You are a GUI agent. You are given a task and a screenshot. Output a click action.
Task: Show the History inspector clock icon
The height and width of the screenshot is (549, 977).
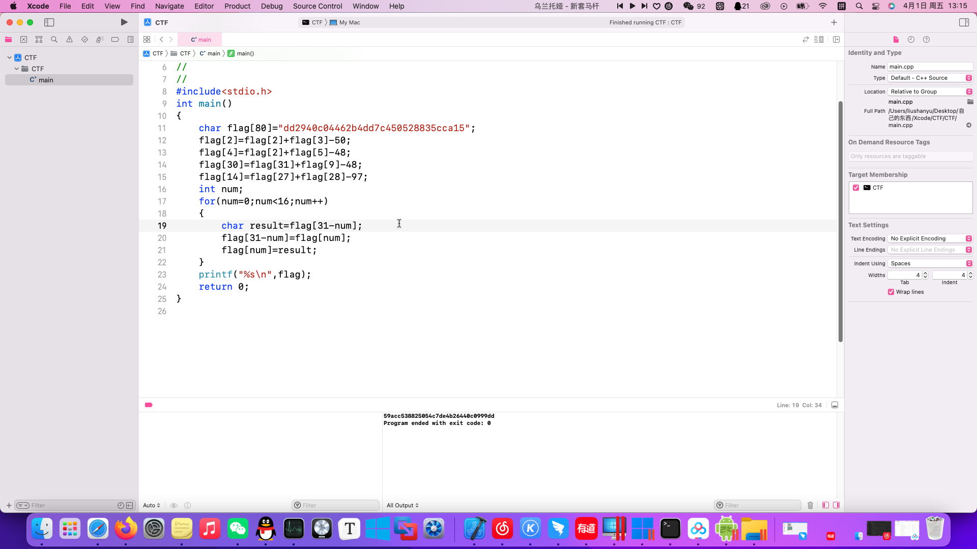pyautogui.click(x=911, y=40)
